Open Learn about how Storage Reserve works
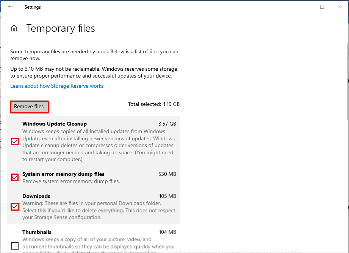 [57, 86]
